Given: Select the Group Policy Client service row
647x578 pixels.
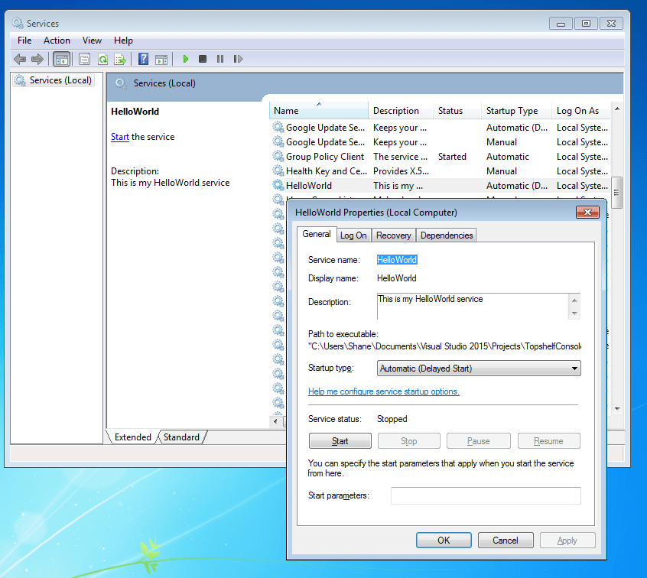Looking at the screenshot, I should point(325,157).
